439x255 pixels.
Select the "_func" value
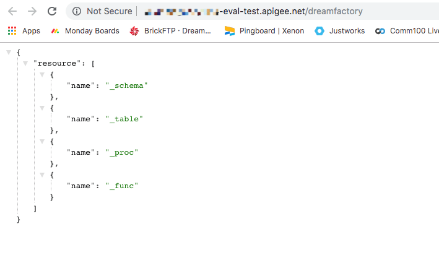(x=122, y=186)
